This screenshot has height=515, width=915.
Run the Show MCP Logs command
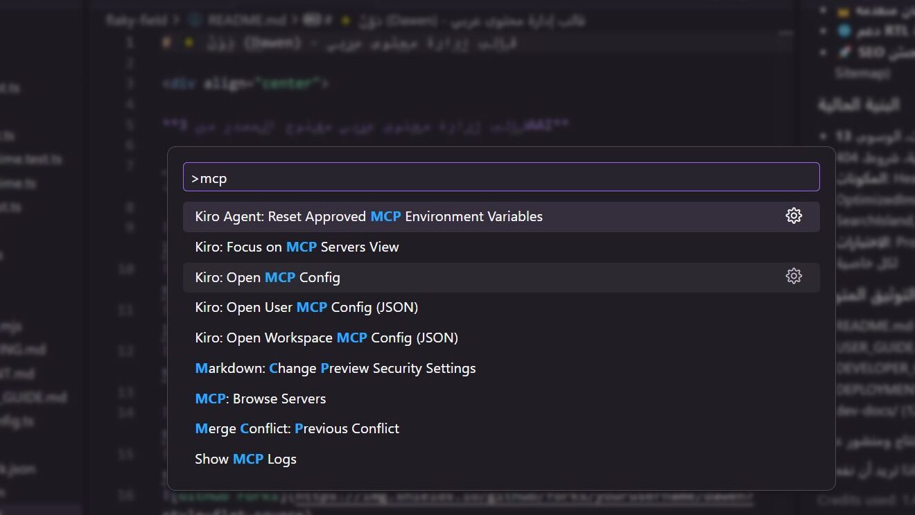[x=245, y=459]
